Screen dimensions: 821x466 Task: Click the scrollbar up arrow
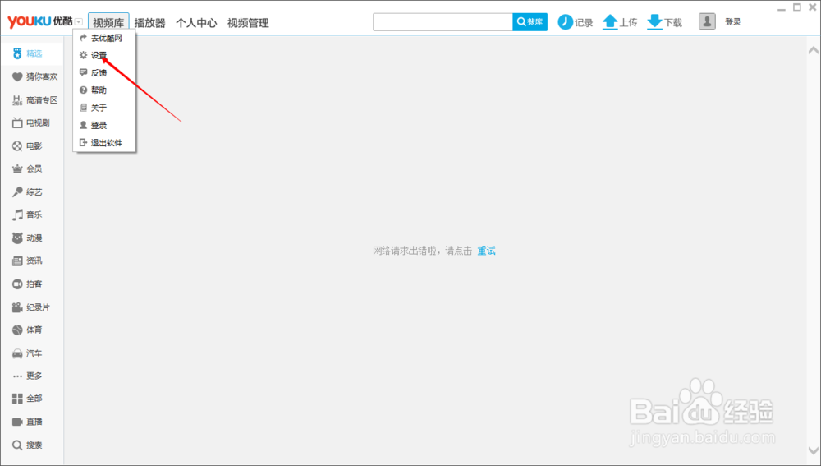click(813, 51)
